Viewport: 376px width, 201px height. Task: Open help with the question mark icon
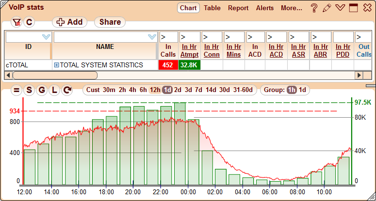pos(314,8)
